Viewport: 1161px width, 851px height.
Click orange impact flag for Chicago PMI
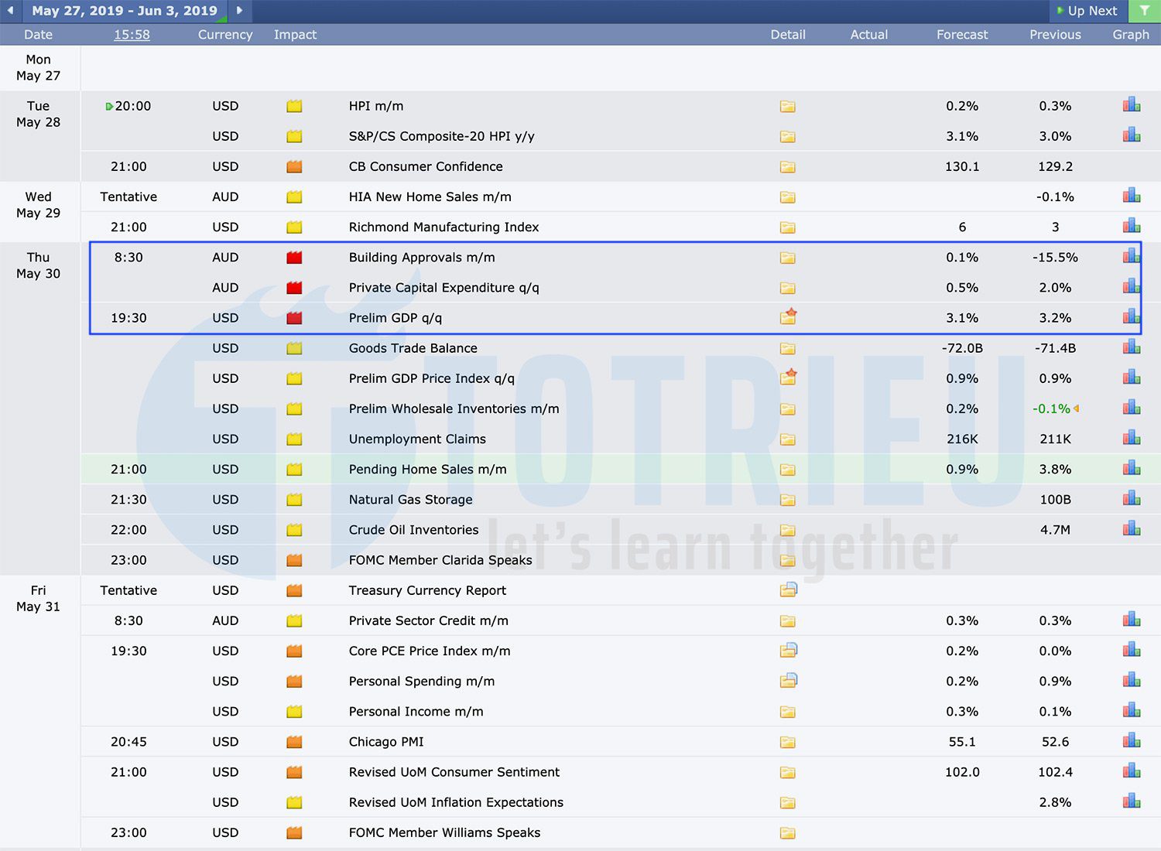(x=294, y=742)
